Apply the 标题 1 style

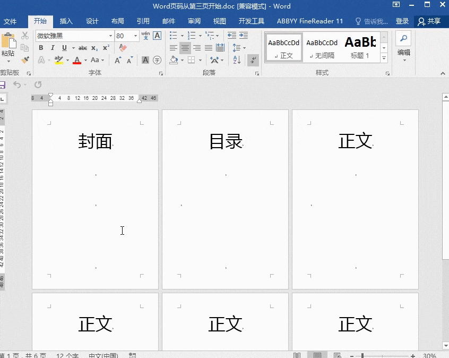[x=360, y=47]
